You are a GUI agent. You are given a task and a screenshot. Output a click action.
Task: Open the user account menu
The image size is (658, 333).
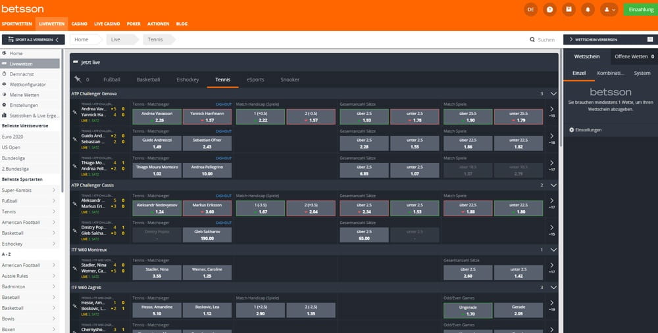click(609, 9)
